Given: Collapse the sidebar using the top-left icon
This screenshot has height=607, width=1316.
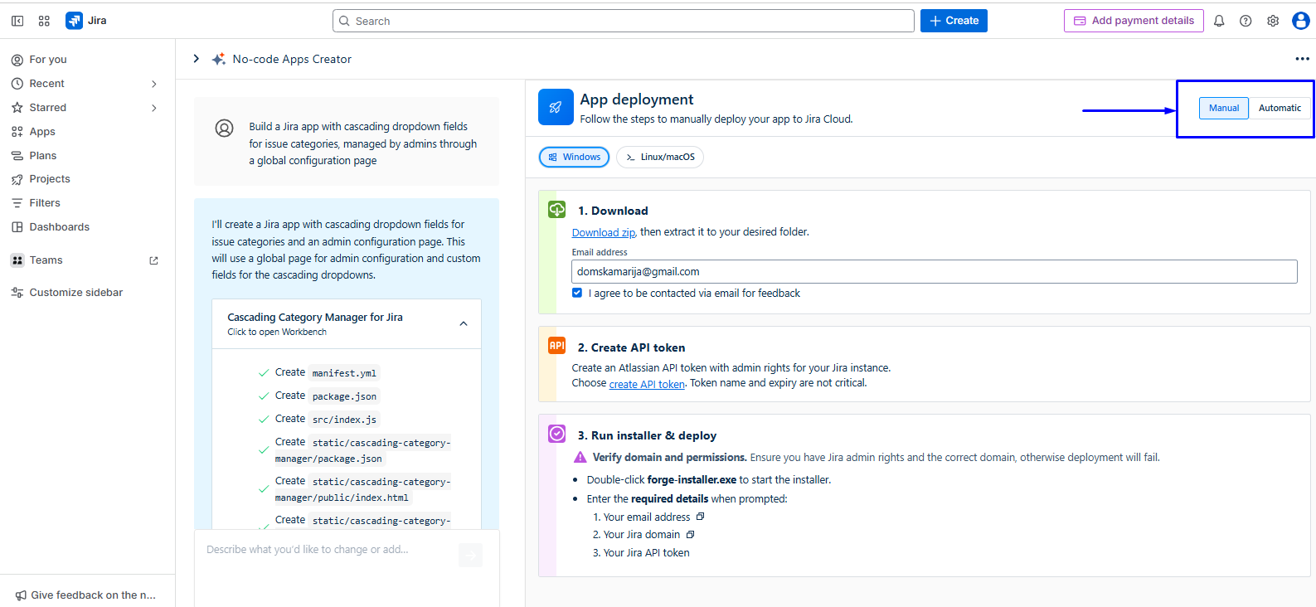Looking at the screenshot, I should (17, 21).
